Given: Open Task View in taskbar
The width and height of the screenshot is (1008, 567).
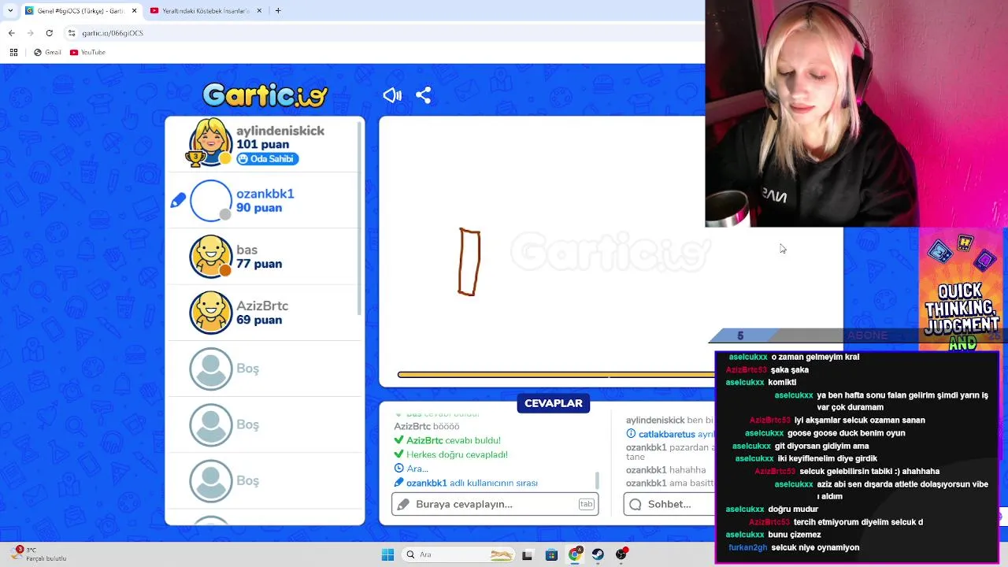Looking at the screenshot, I should pos(527,554).
